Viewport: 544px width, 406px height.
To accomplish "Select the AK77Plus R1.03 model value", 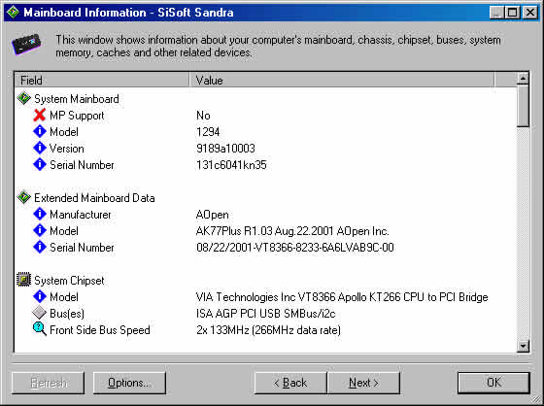I will point(292,231).
